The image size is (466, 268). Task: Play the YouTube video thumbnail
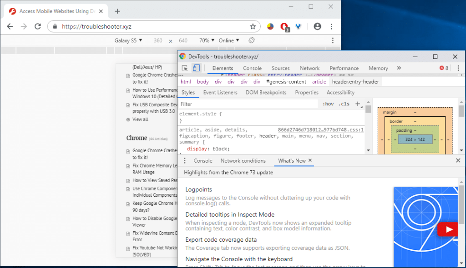448,229
